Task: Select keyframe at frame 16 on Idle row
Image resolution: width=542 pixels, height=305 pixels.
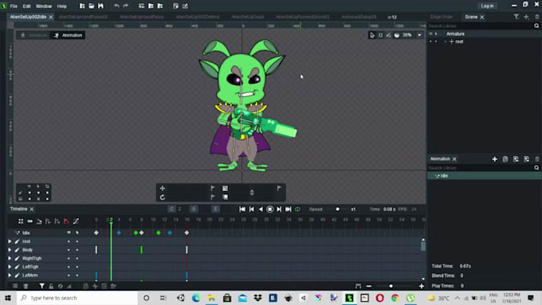Action: (x=187, y=233)
